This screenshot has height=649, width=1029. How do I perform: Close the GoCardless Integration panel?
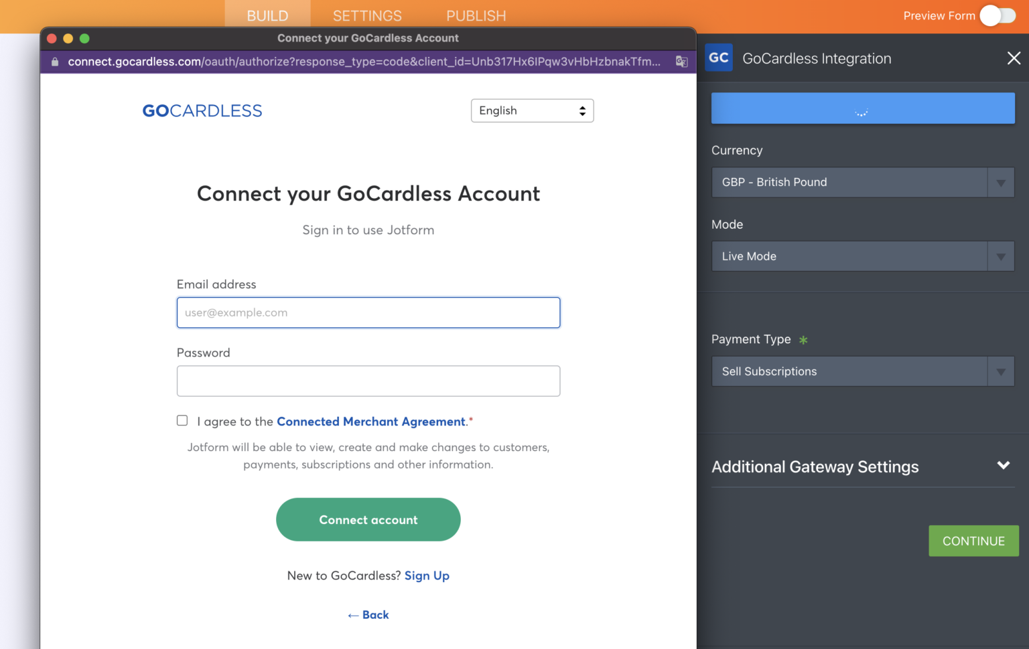1014,58
